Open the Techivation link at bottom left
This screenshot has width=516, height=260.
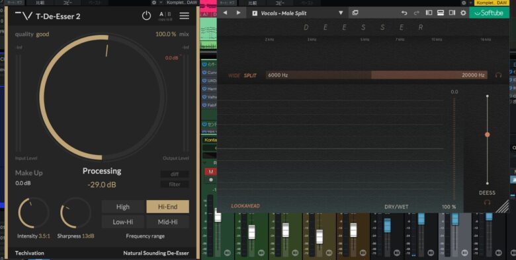[30, 253]
